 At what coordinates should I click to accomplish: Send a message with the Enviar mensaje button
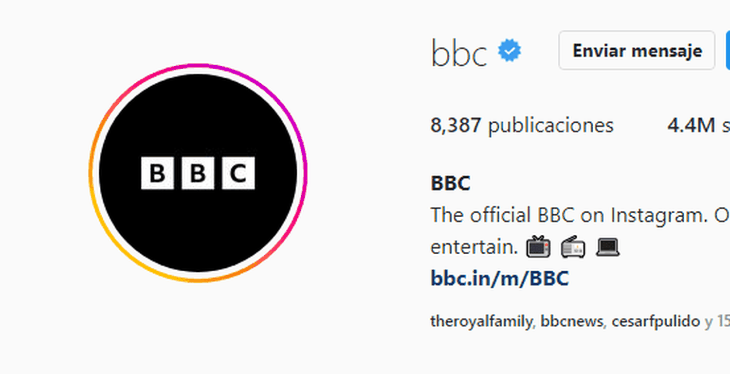tap(637, 51)
